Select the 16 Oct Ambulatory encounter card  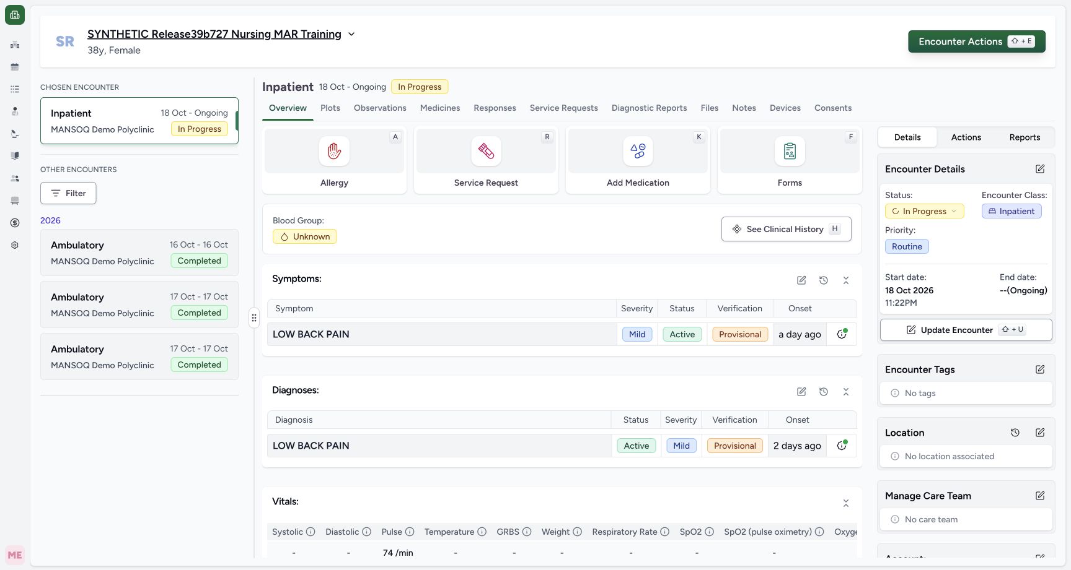tap(139, 253)
